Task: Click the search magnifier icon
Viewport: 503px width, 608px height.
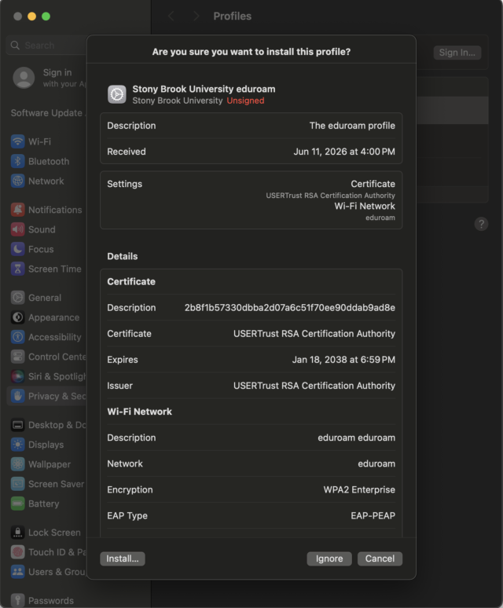Action: pos(15,46)
